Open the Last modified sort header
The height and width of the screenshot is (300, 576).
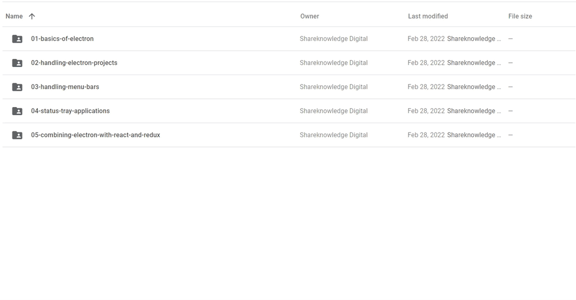tap(428, 16)
